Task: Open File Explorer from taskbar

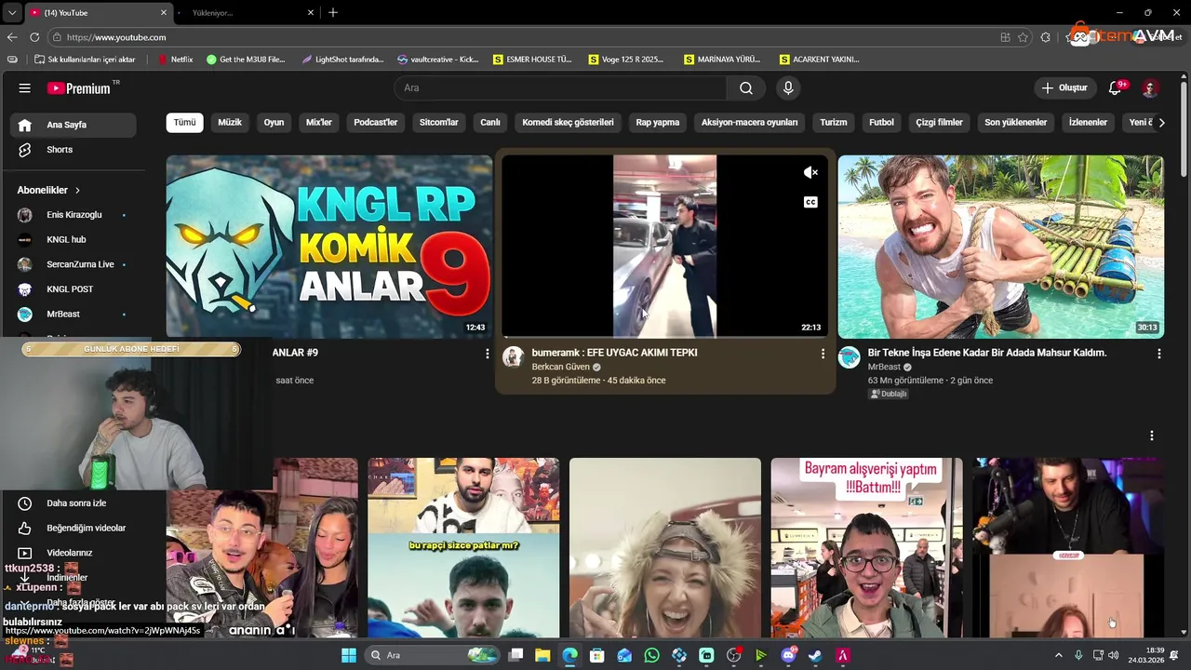Action: pos(542,655)
